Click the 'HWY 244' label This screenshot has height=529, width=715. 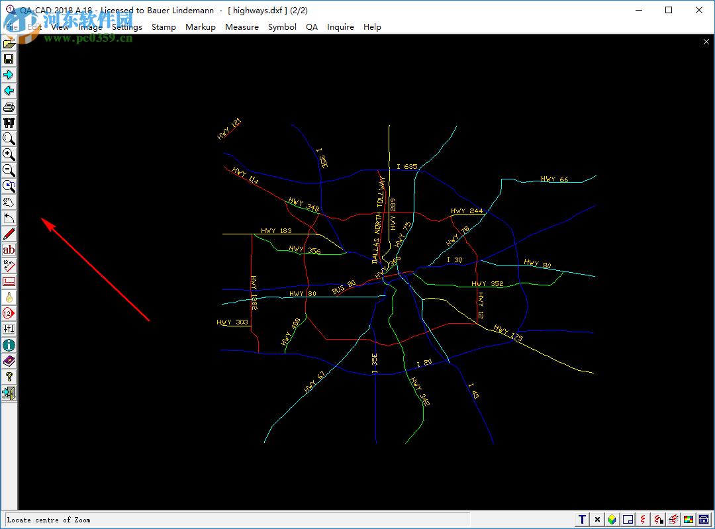(467, 211)
